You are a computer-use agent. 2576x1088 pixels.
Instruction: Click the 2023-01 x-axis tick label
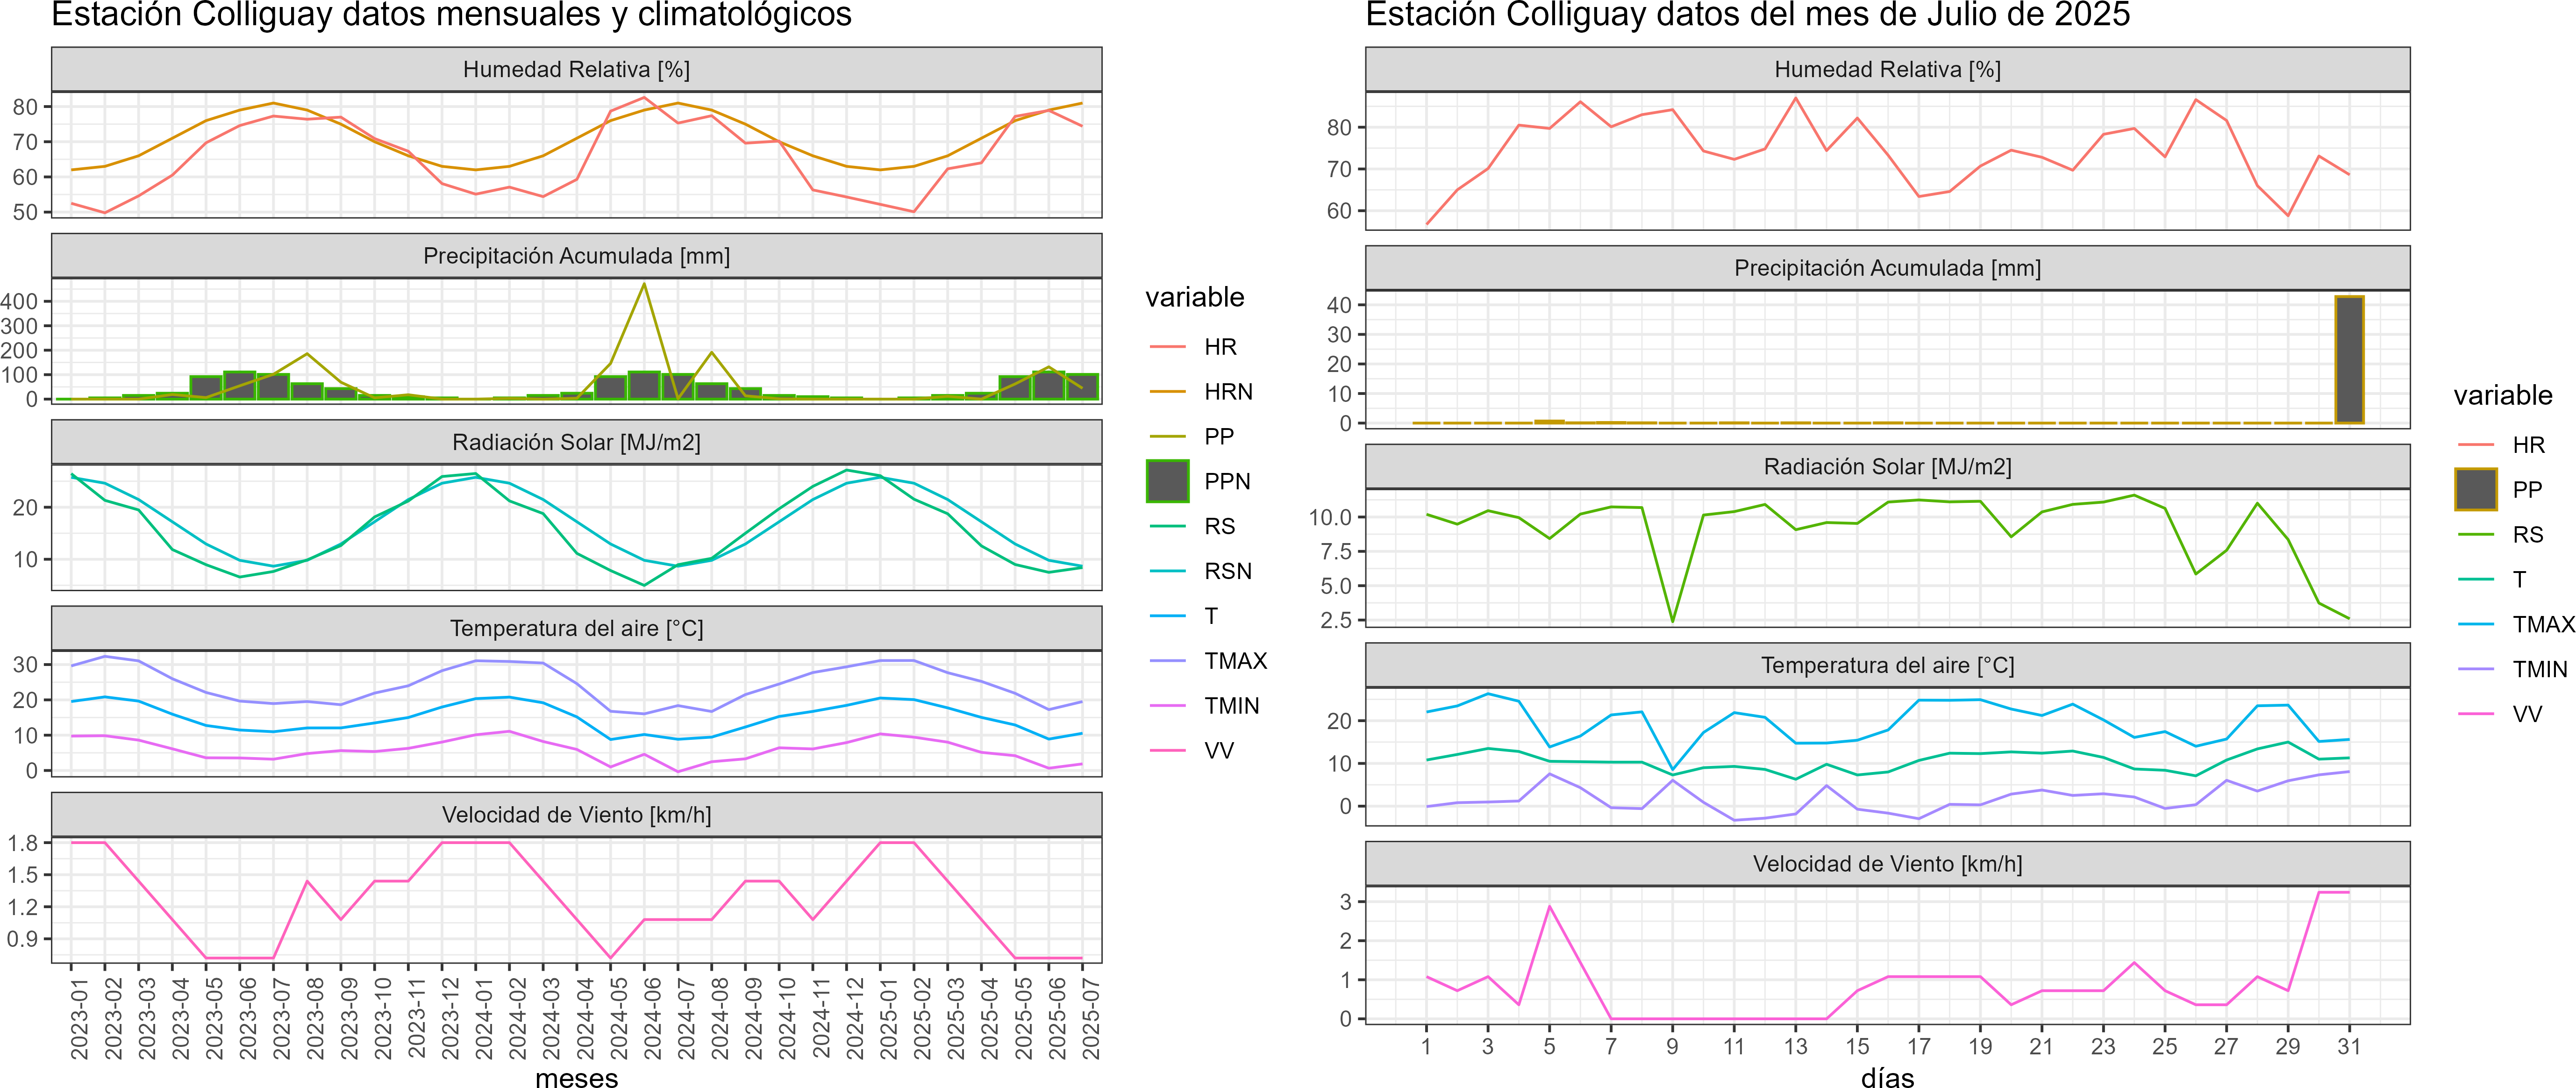coord(79,1018)
